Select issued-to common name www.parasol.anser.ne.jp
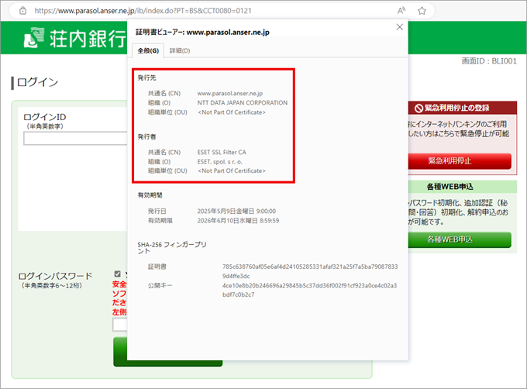The height and width of the screenshot is (389, 527). coord(230,94)
